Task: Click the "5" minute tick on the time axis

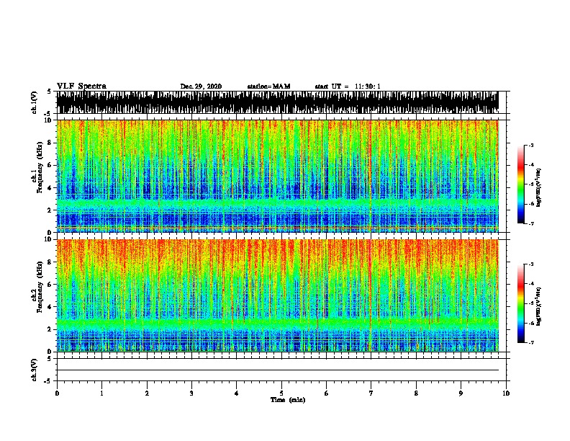Action: [x=281, y=393]
